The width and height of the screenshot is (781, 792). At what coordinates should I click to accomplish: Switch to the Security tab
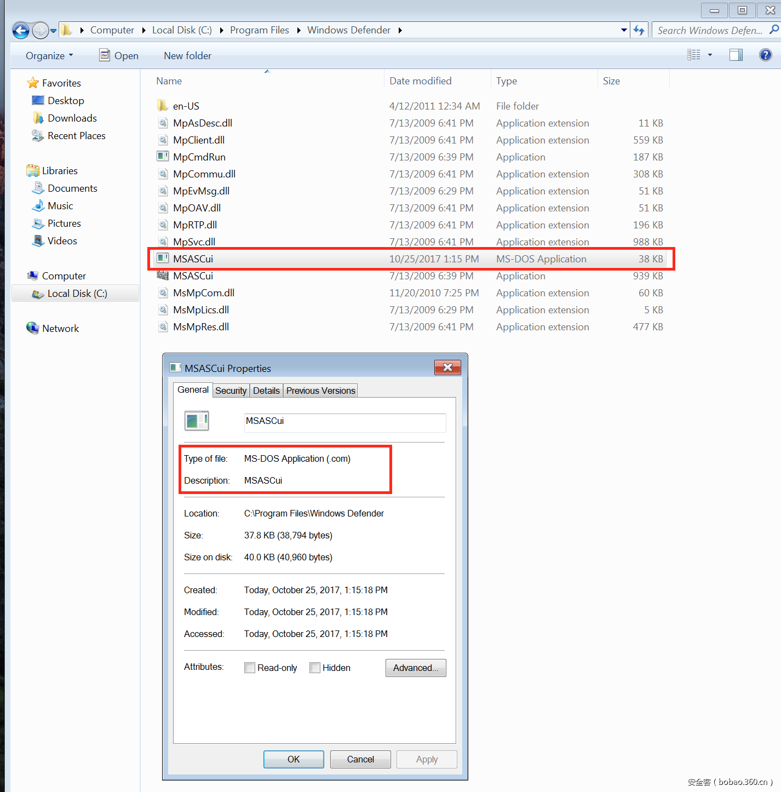(231, 391)
